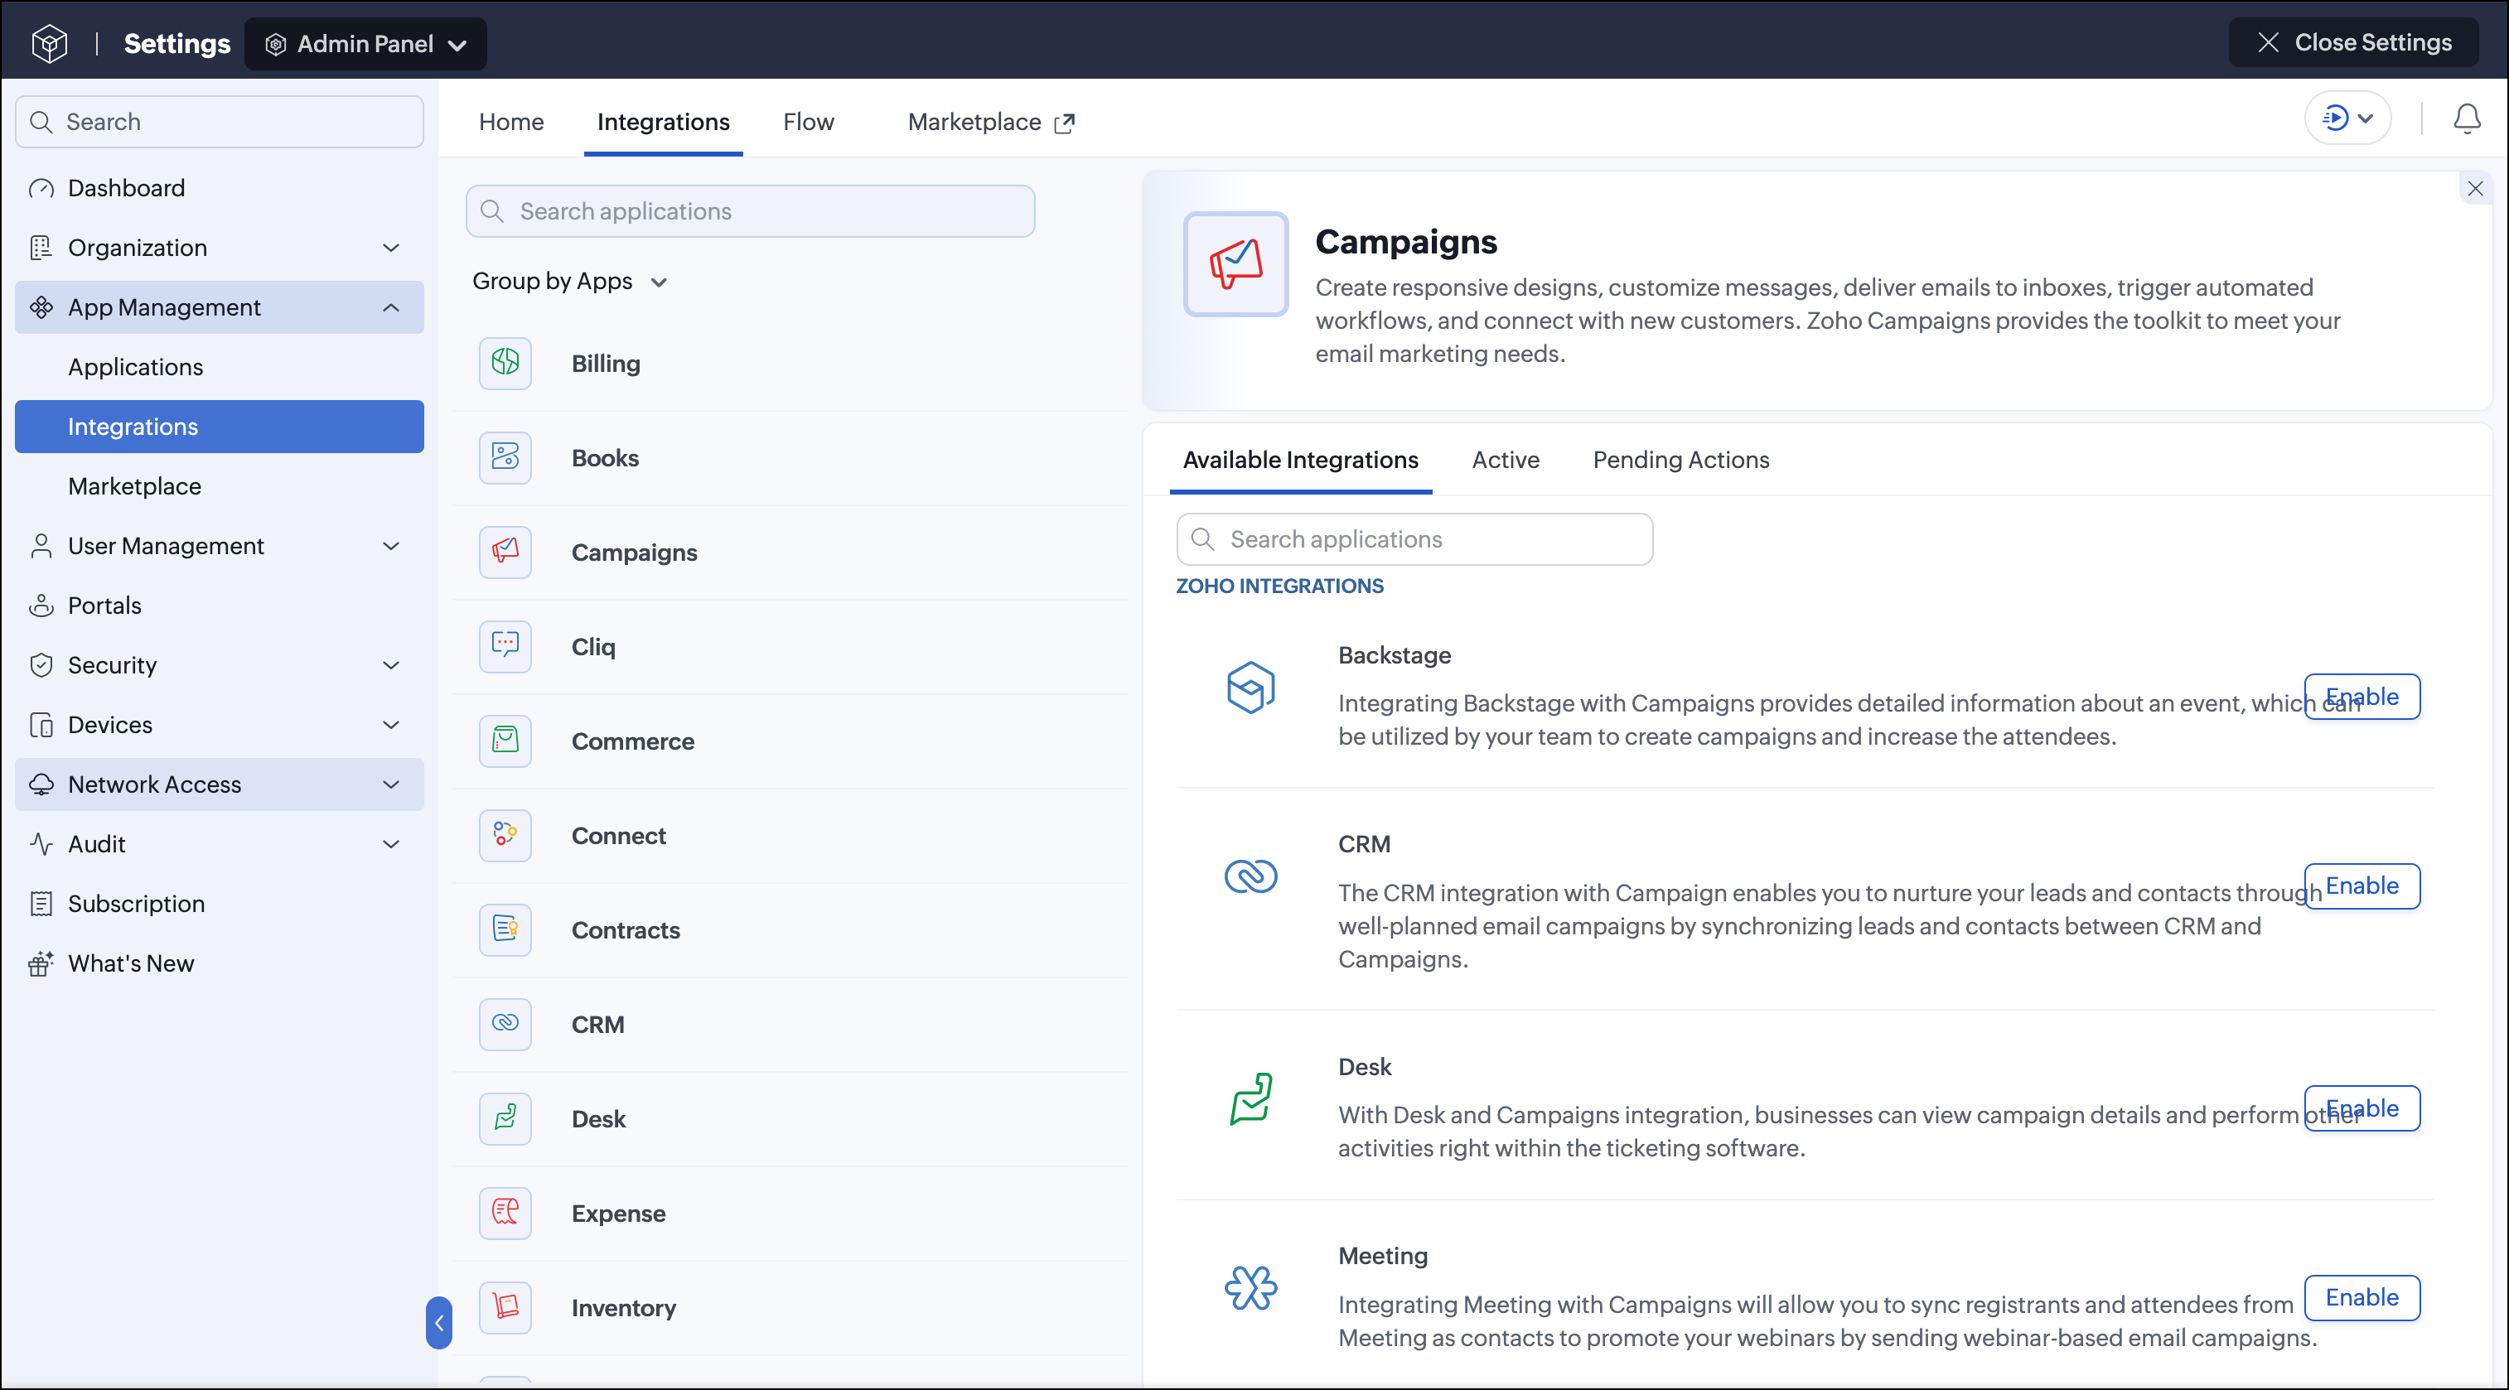Focus the Search applications field above app list
Image resolution: width=2509 pixels, height=1390 pixels.
tap(750, 211)
